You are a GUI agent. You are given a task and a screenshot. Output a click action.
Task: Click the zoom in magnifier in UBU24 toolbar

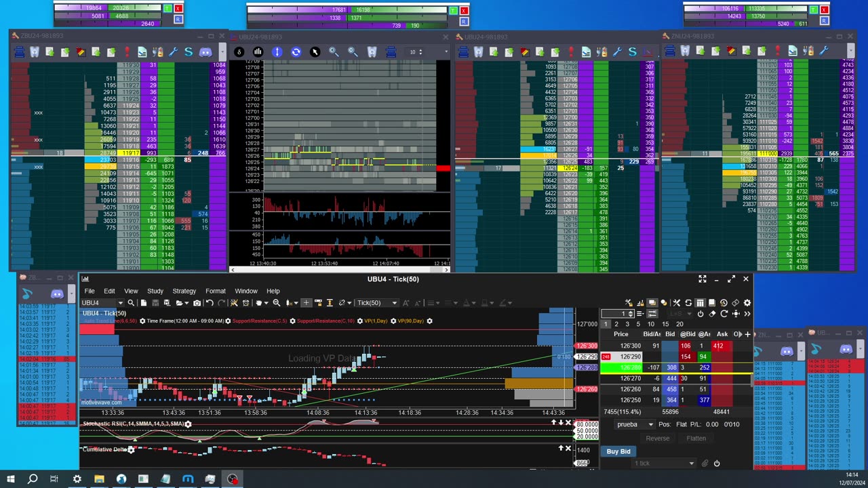click(x=334, y=52)
